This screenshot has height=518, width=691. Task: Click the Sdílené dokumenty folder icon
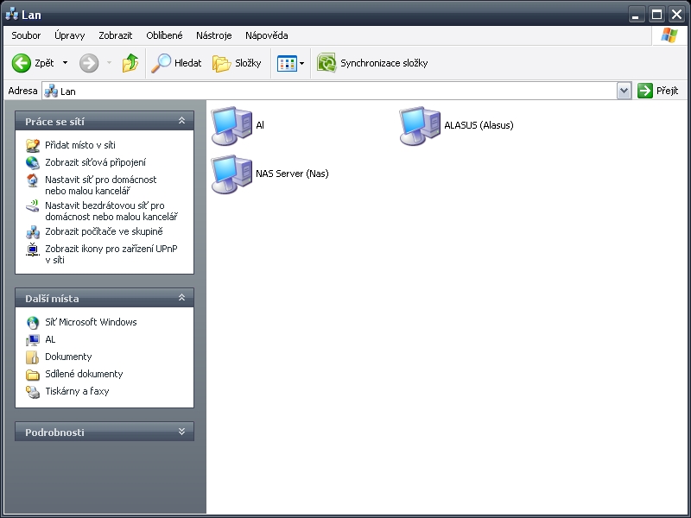click(33, 375)
